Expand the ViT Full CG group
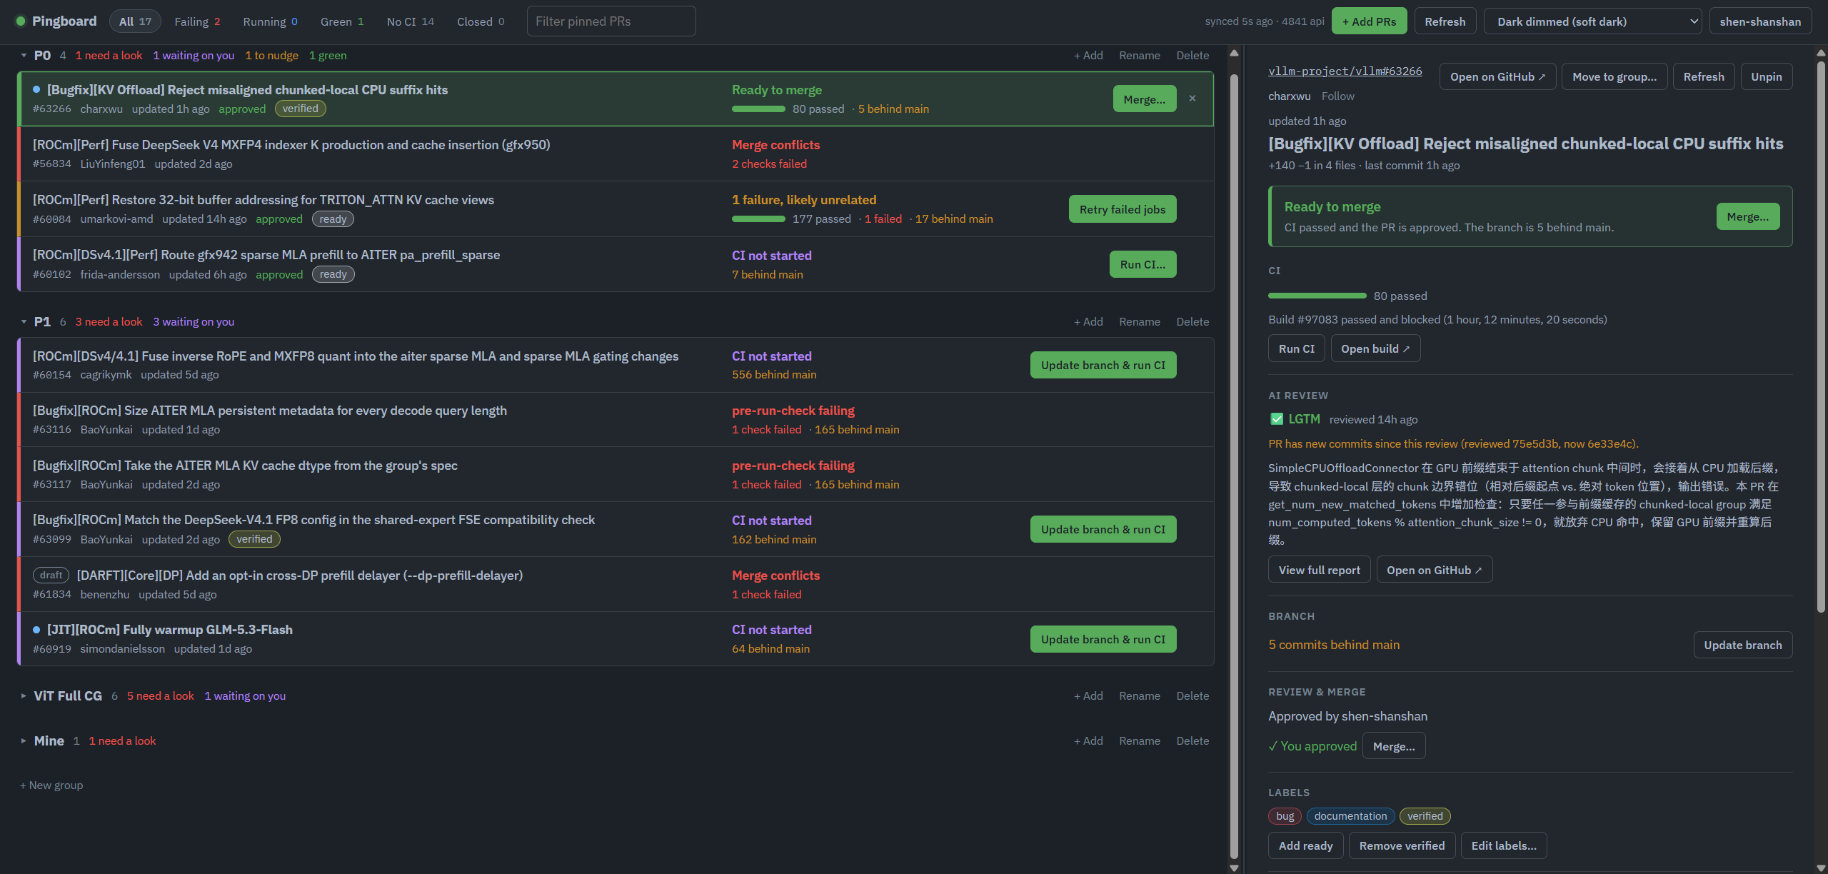1828x874 pixels. 24,696
